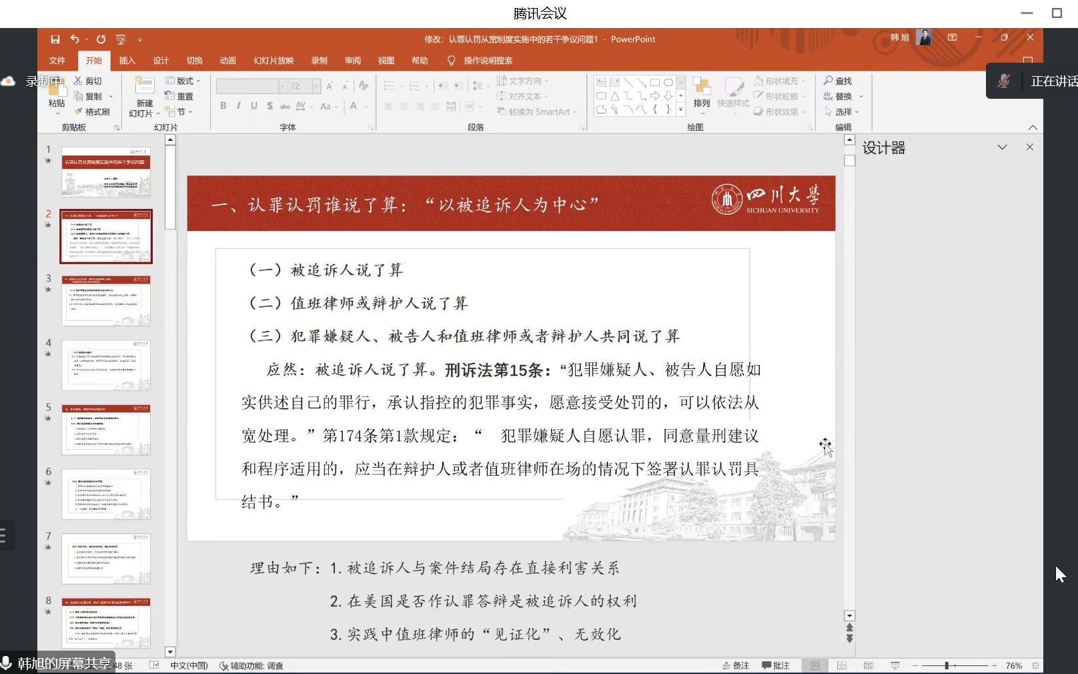The image size is (1078, 674).
Task: Click the 查找 find button
Action: [838, 81]
